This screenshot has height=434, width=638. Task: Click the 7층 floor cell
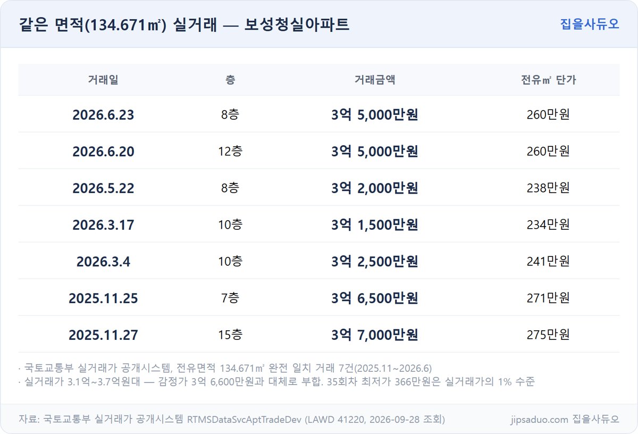230,298
